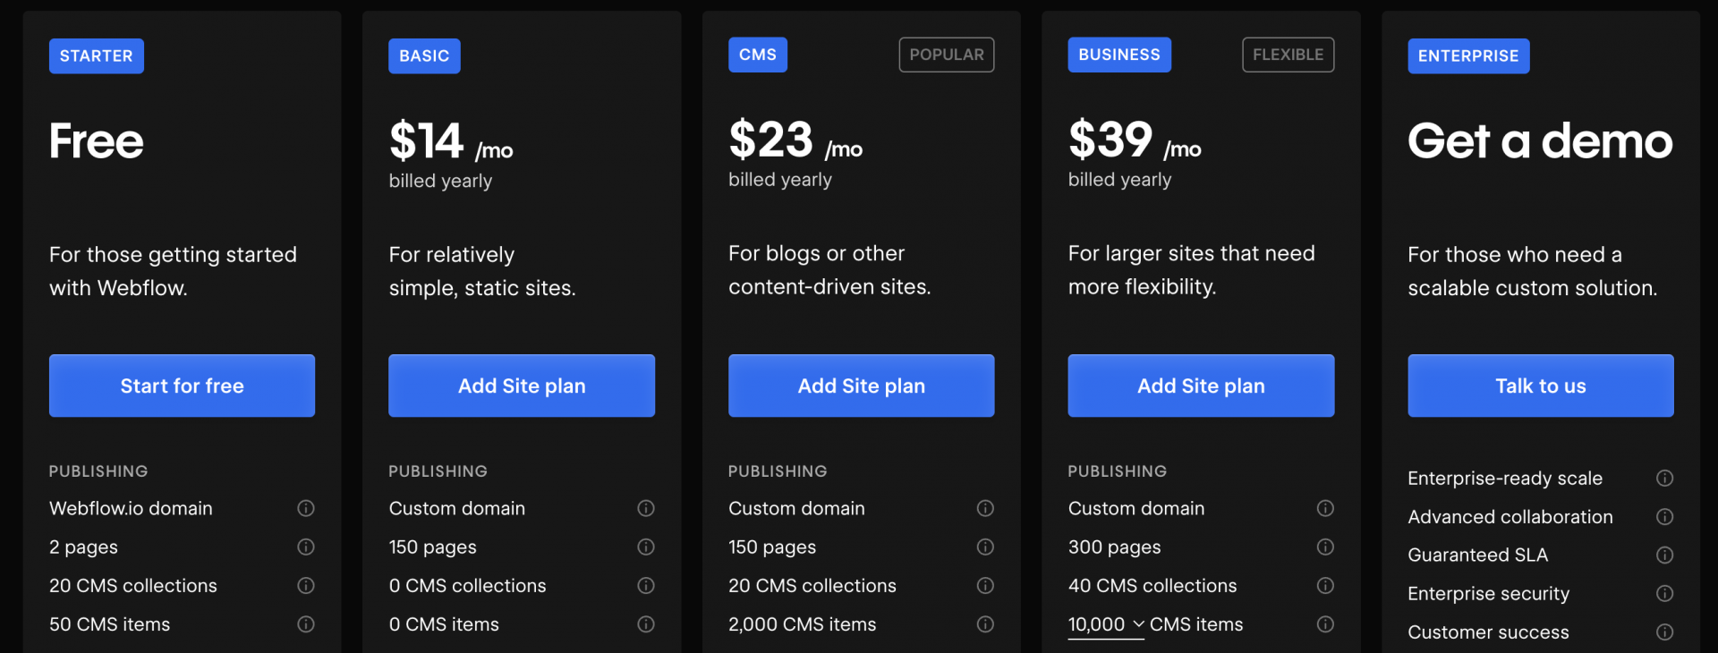
Task: Click info icon next to Guaranteed SLA
Action: click(x=1664, y=555)
